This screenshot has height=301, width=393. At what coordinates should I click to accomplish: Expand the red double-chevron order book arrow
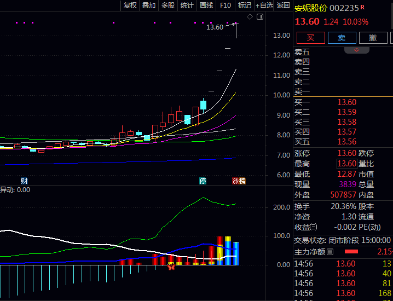tap(356, 50)
